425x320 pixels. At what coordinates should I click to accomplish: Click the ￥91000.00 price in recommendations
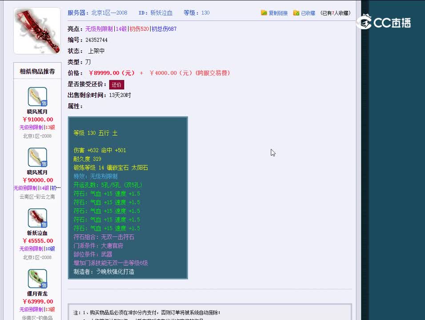pos(38,120)
